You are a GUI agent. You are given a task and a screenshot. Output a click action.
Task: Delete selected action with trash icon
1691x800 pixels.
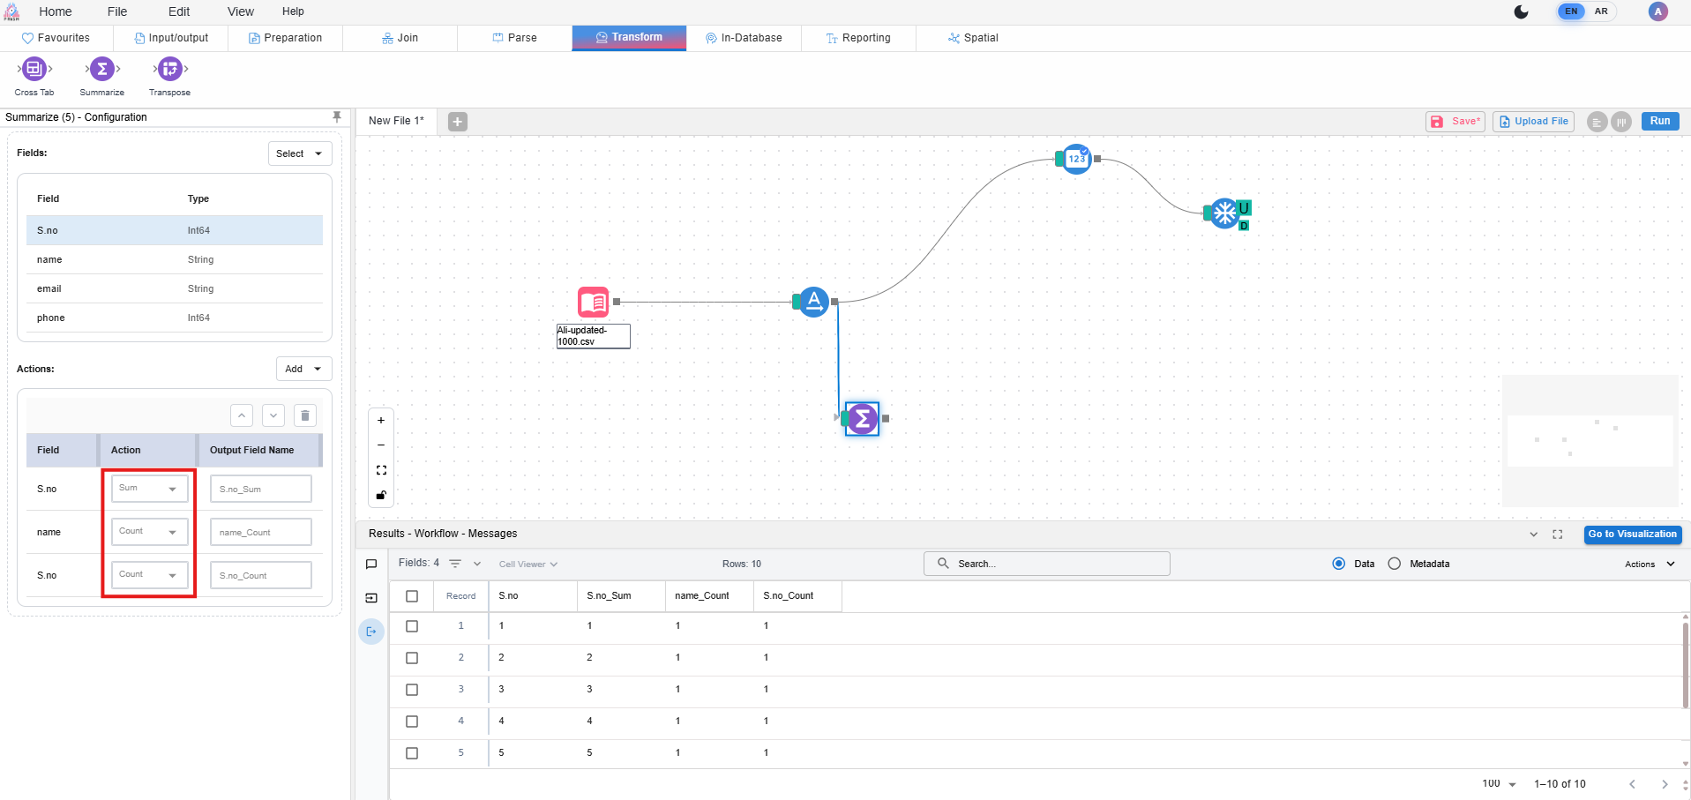[305, 415]
